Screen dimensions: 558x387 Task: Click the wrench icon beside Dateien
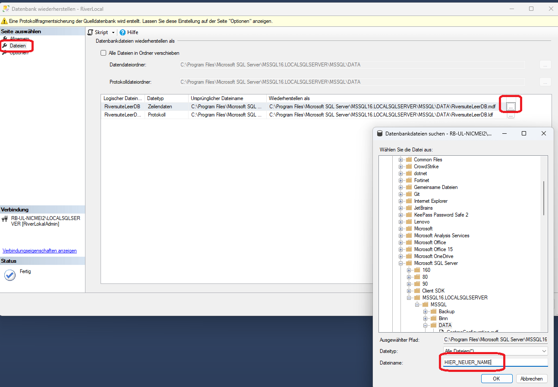coord(5,45)
